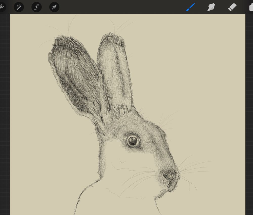Activate the Selection tool
Image resolution: width=253 pixels, height=215 pixels.
tap(36, 7)
